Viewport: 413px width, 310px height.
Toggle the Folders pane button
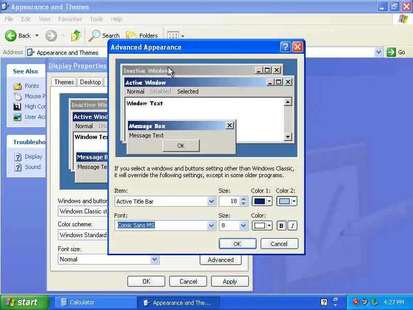pyautogui.click(x=142, y=36)
